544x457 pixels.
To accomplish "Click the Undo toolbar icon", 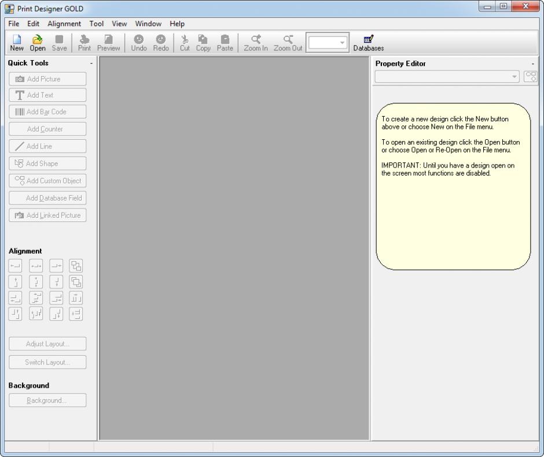I will (x=139, y=43).
